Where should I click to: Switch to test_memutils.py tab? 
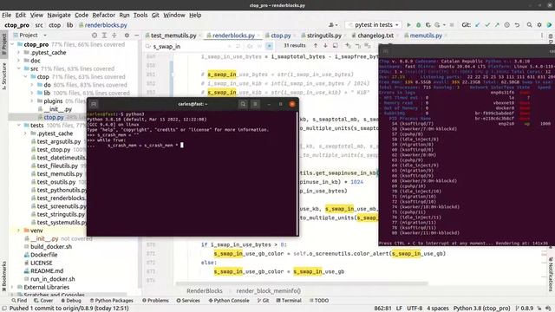(x=173, y=36)
